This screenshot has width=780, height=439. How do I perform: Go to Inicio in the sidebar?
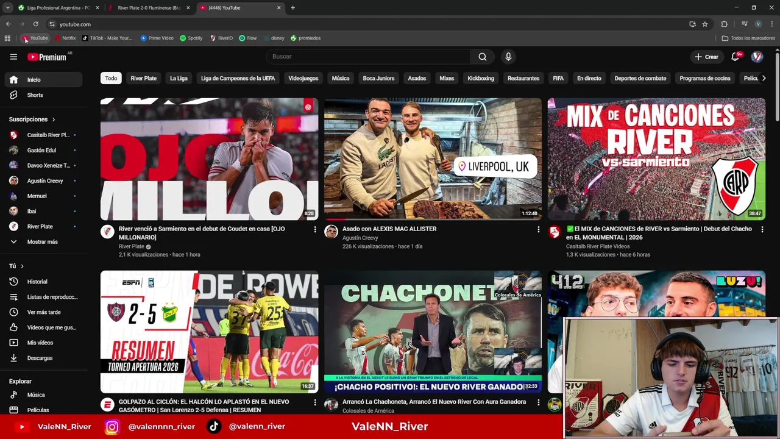[x=44, y=80]
